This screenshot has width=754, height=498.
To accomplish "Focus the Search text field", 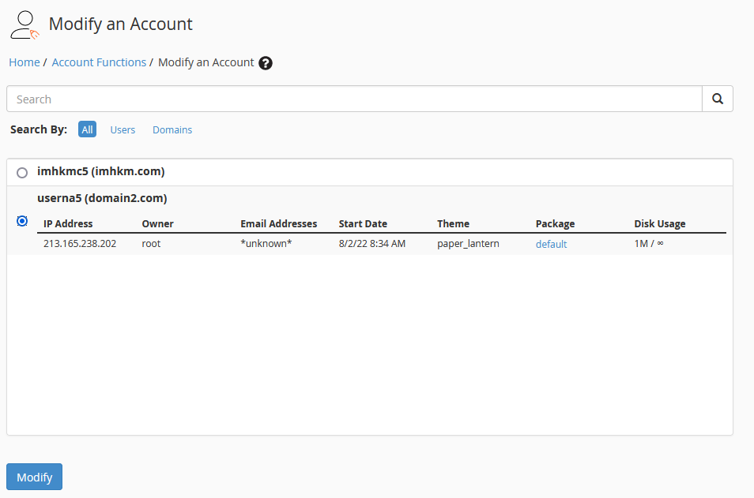I will click(x=354, y=99).
